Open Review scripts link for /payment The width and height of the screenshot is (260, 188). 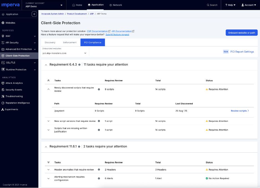[239, 111]
